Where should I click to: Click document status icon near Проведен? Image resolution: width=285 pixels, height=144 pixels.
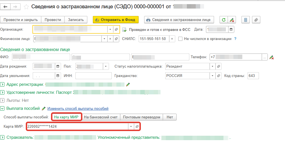pyautogui.click(x=124, y=30)
